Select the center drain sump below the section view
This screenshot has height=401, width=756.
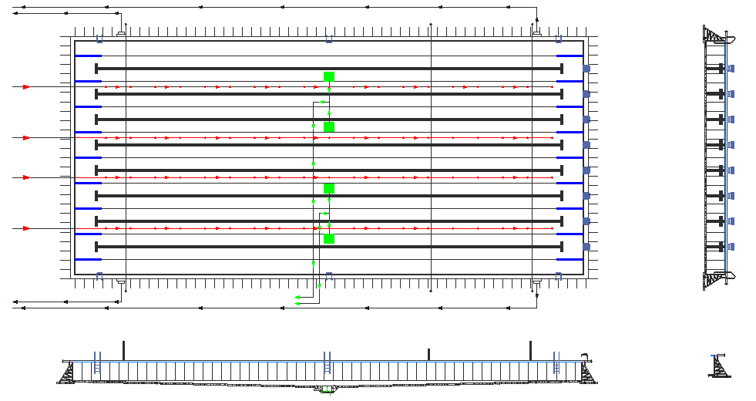(x=328, y=389)
